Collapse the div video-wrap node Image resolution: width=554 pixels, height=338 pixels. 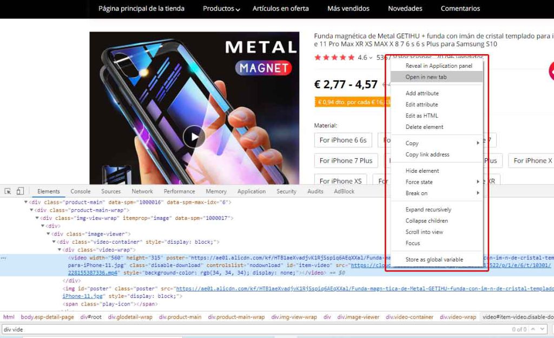pyautogui.click(x=60, y=250)
